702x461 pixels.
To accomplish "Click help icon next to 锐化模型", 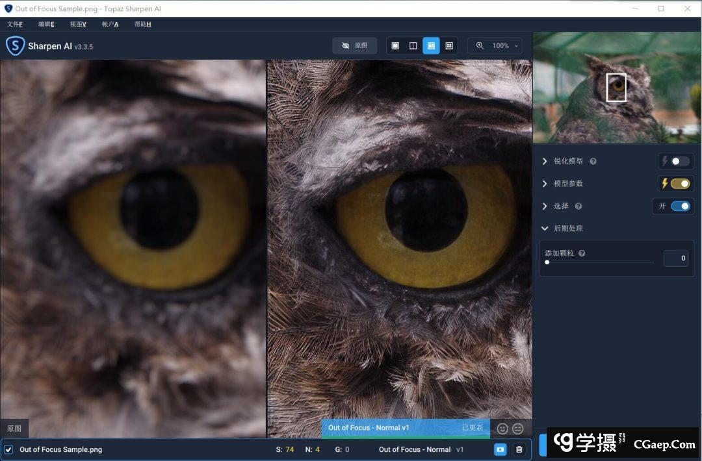I will pos(593,162).
